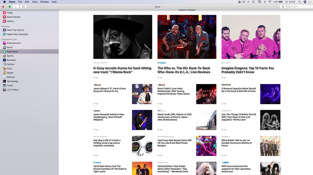Open KISS Aussie tour supports article
The height and width of the screenshot is (175, 313).
[x=236, y=169]
